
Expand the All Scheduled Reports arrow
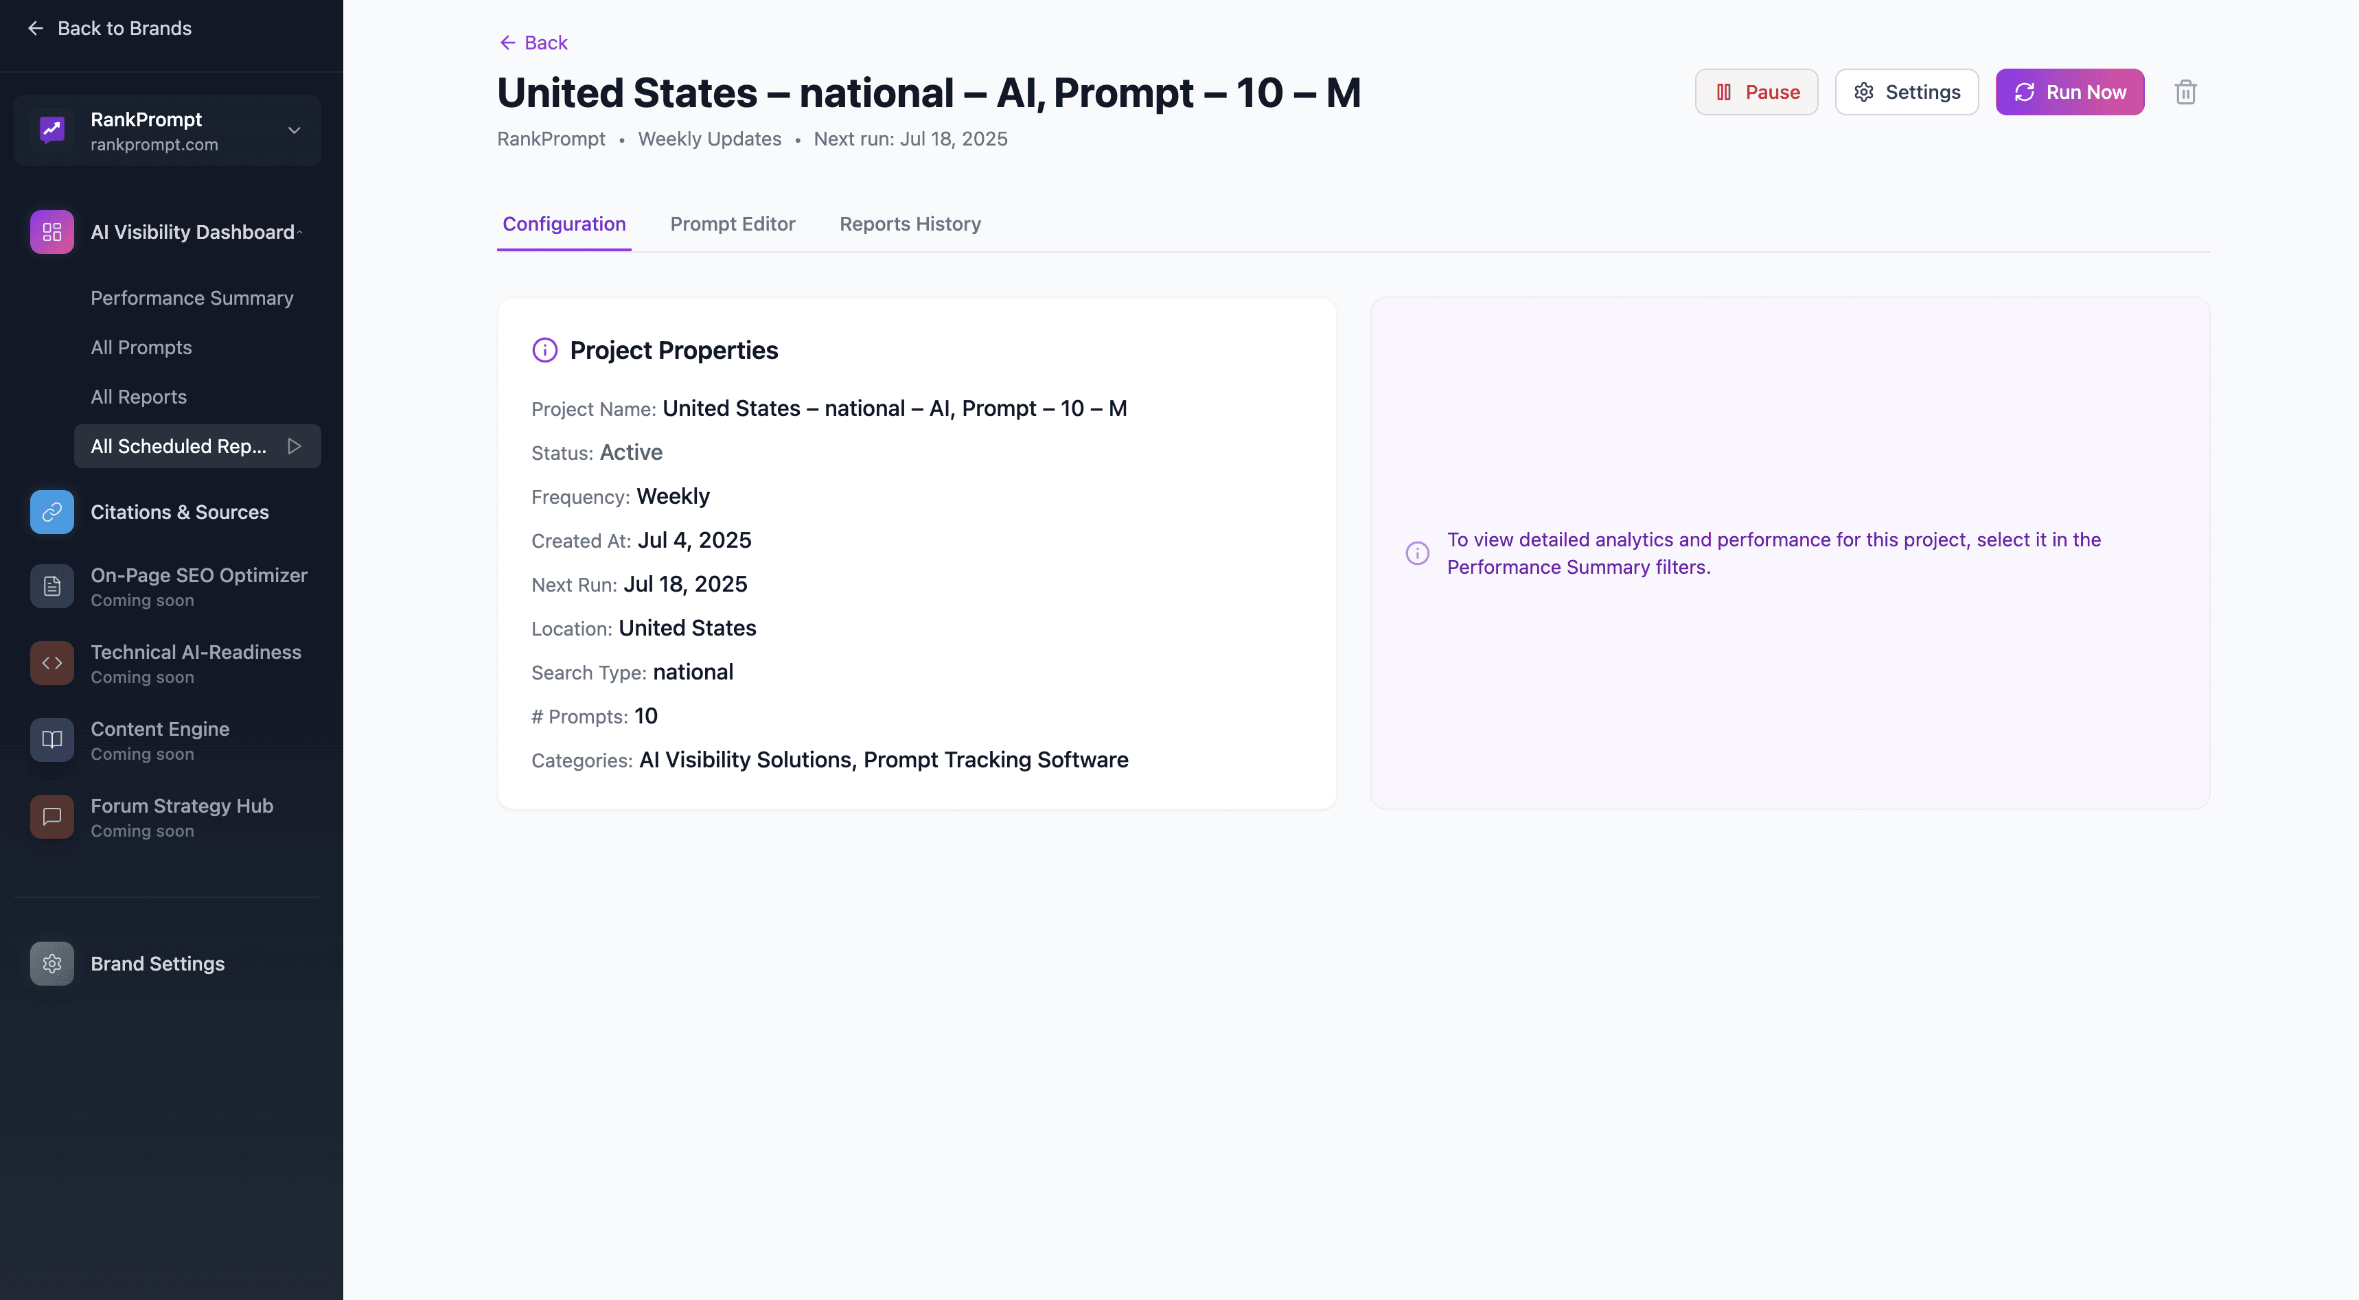(x=294, y=447)
